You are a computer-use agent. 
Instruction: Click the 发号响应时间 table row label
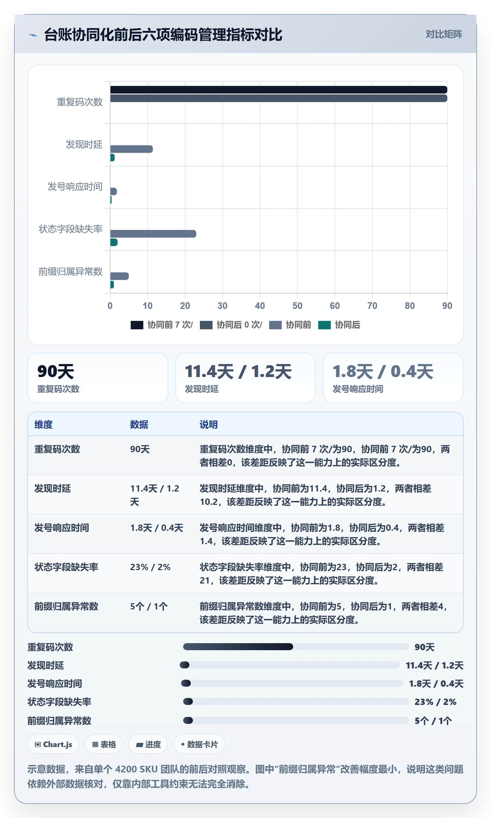[62, 528]
